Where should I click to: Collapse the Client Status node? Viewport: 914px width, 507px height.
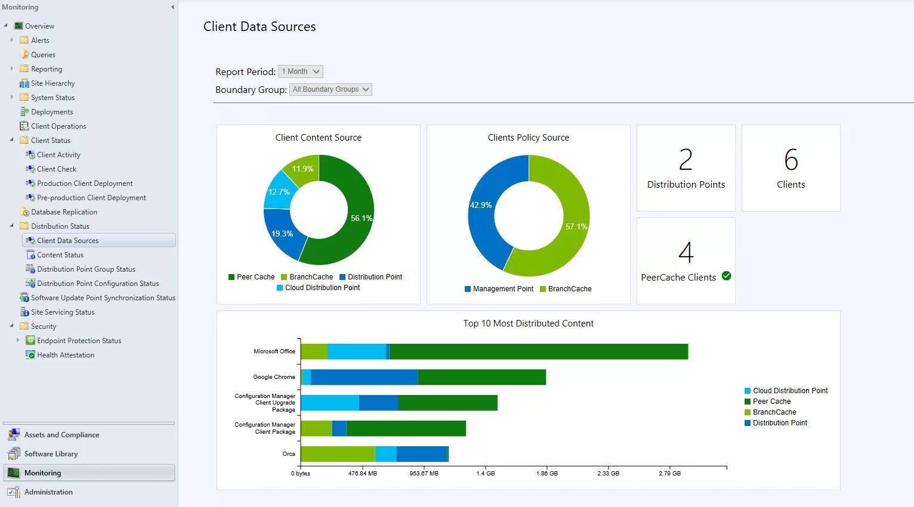12,140
